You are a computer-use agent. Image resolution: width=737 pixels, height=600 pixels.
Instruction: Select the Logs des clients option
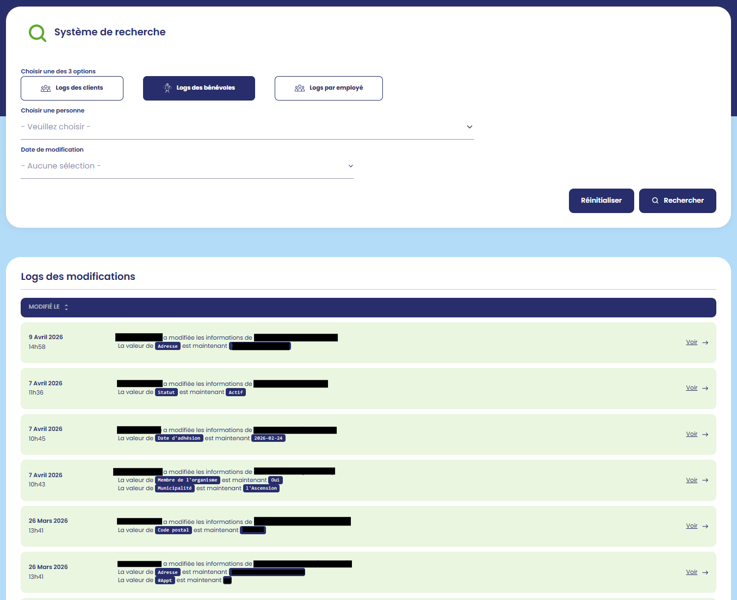point(72,88)
